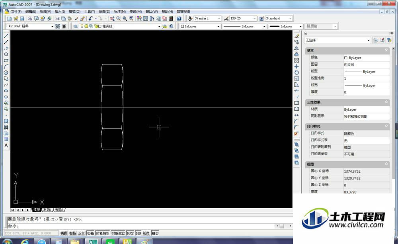Open the 编辑(E) menu

pyautogui.click(x=31, y=12)
